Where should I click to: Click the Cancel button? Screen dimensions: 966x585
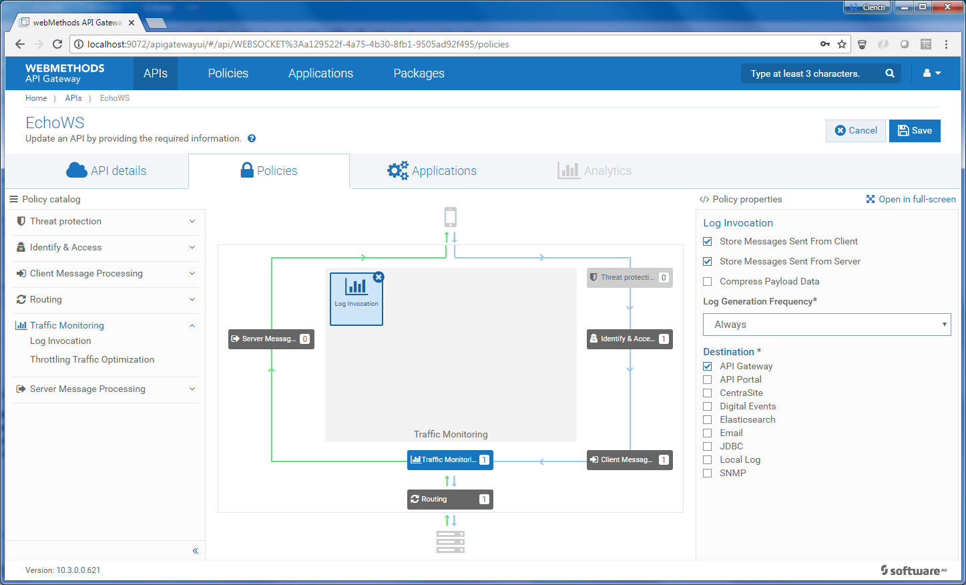(x=856, y=131)
